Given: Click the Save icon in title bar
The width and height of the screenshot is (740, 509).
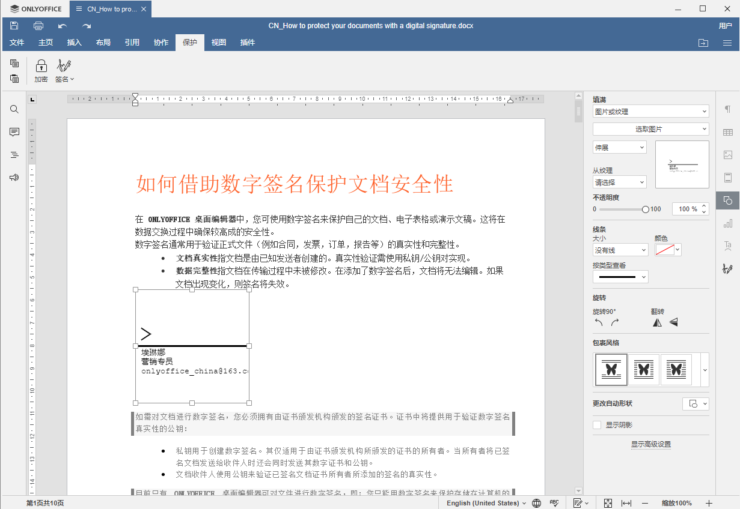Looking at the screenshot, I should [14, 26].
